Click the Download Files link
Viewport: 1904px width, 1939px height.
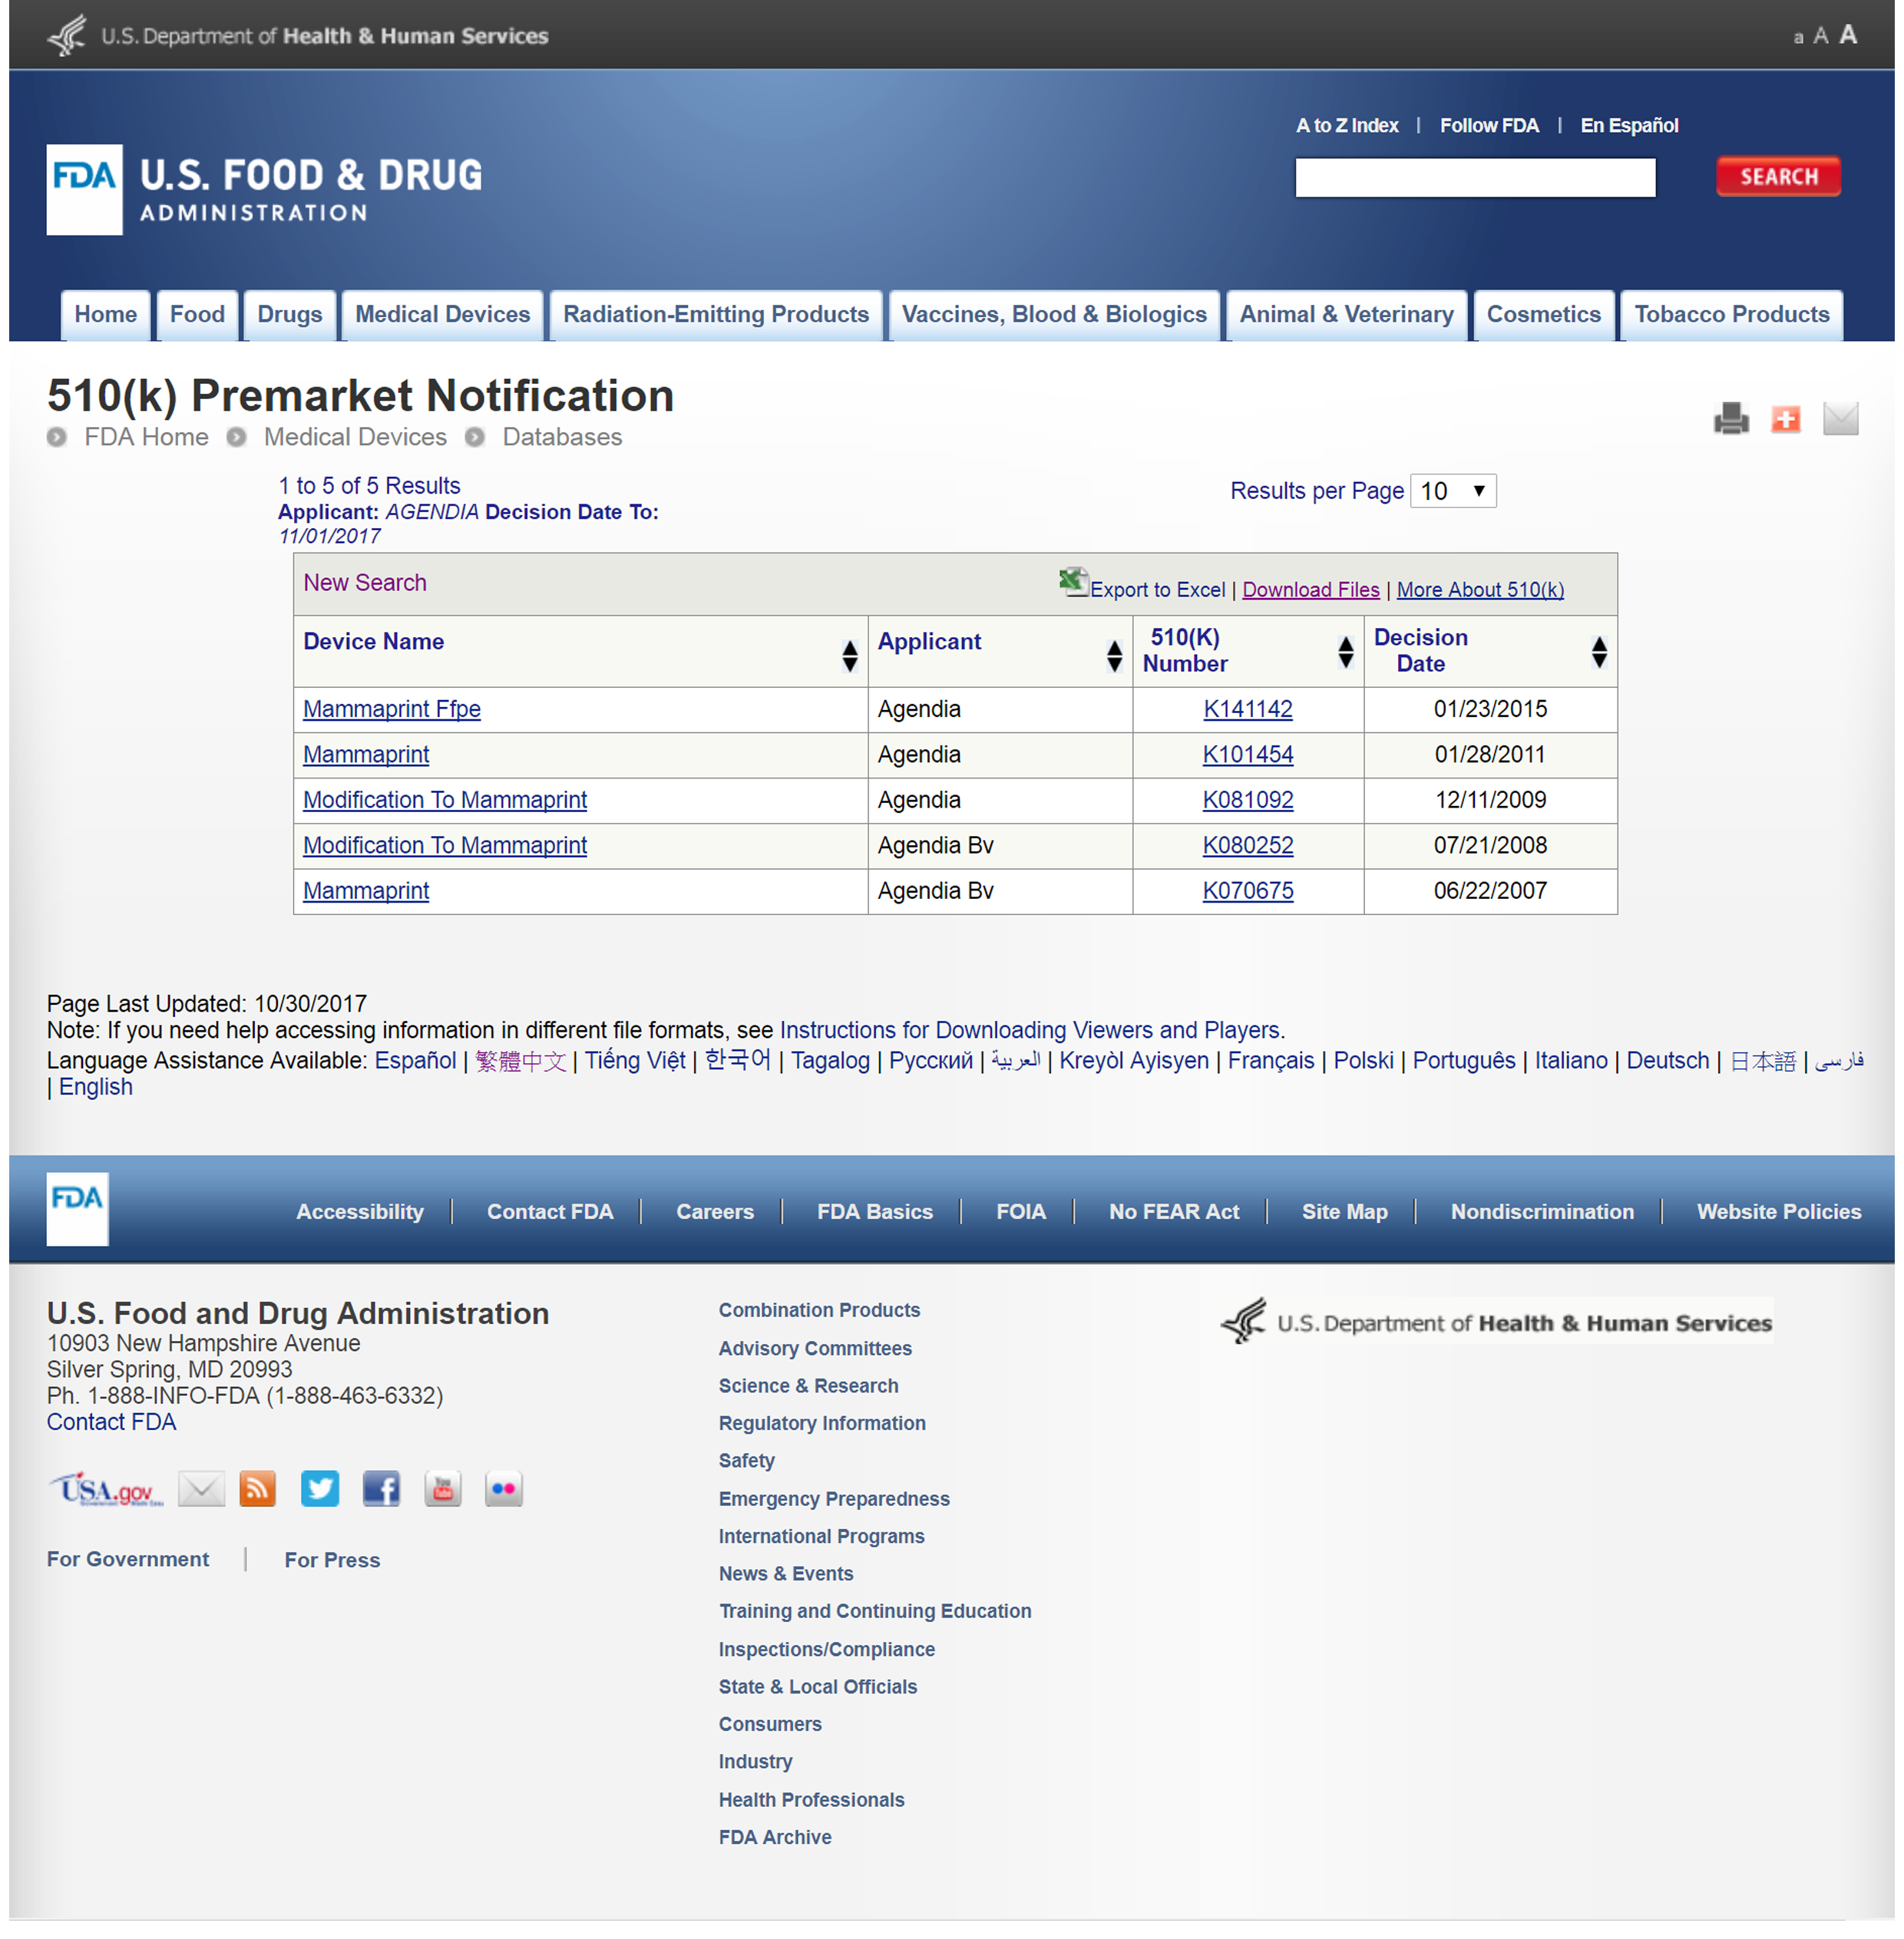pos(1310,589)
